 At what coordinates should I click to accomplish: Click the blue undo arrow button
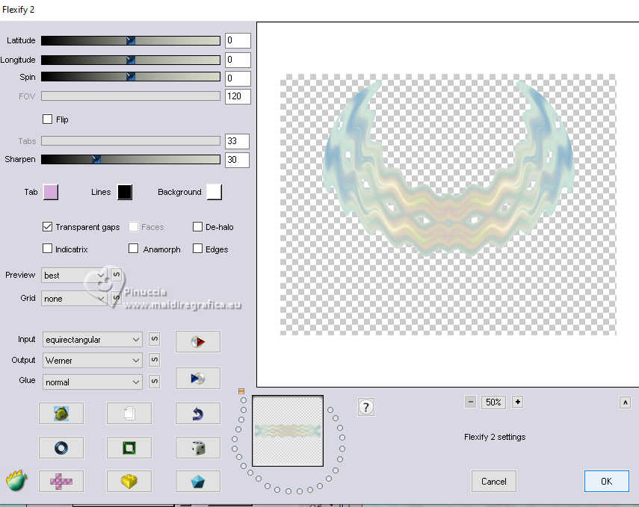click(197, 414)
